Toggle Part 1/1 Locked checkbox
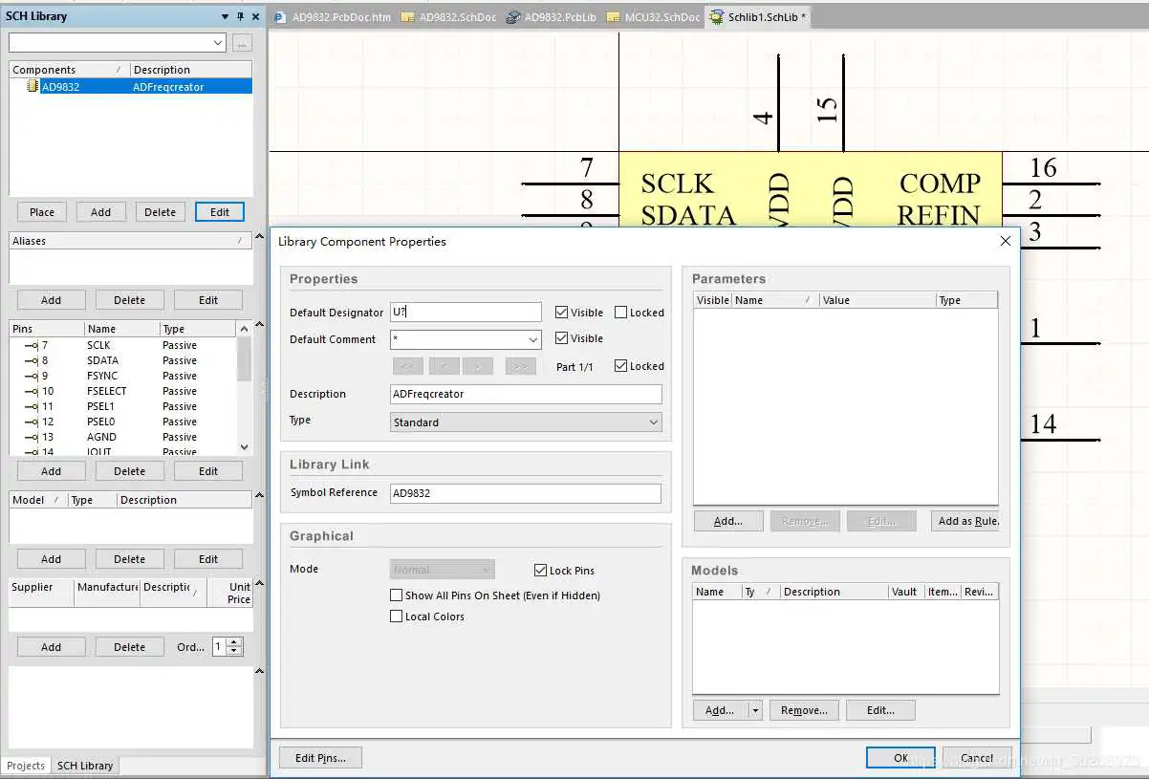Screen dimensions: 1149x779 tap(620, 366)
